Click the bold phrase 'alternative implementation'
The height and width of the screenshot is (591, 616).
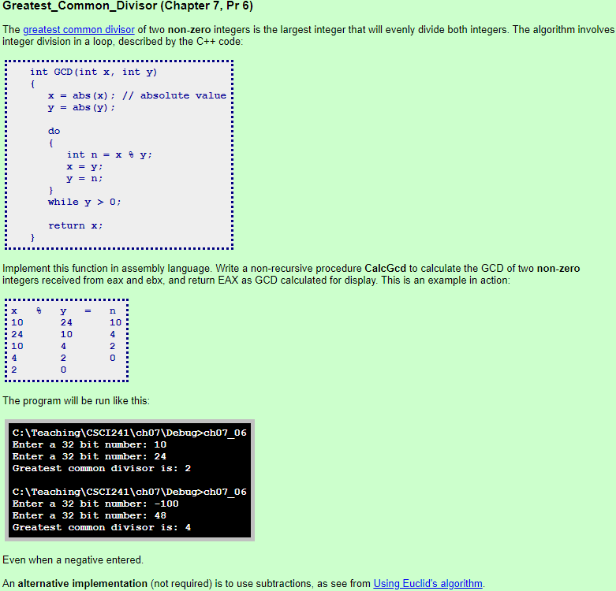(83, 584)
